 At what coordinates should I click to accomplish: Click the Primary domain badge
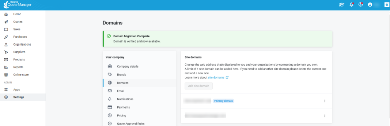[223, 101]
